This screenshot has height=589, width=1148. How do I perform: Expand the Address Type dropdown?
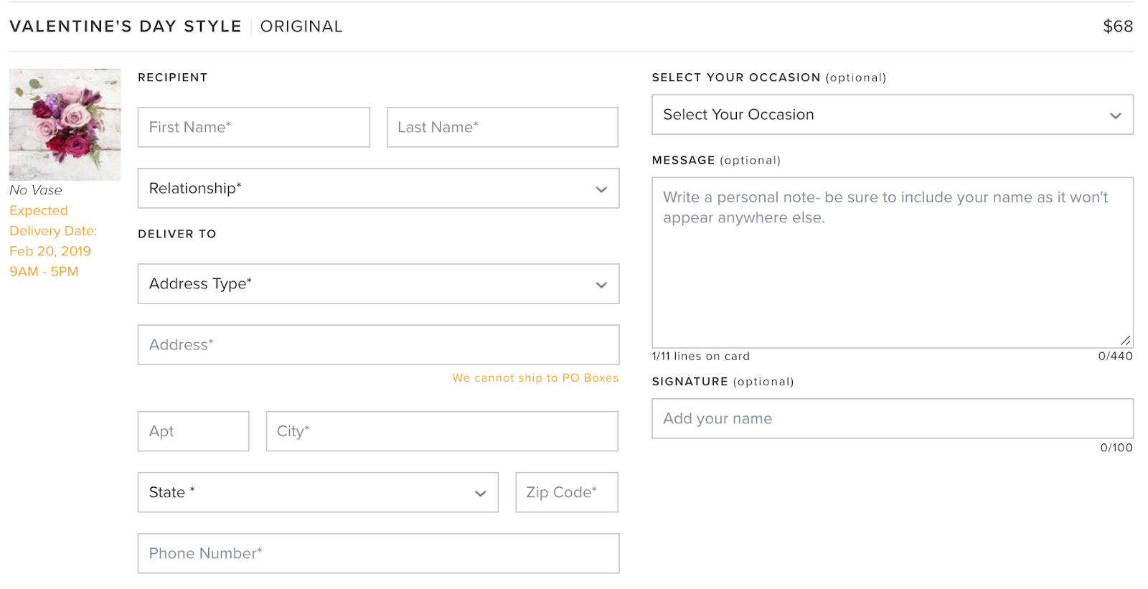click(x=378, y=284)
